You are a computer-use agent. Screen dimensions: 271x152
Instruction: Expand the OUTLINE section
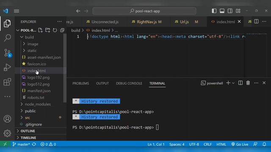(x=41, y=131)
